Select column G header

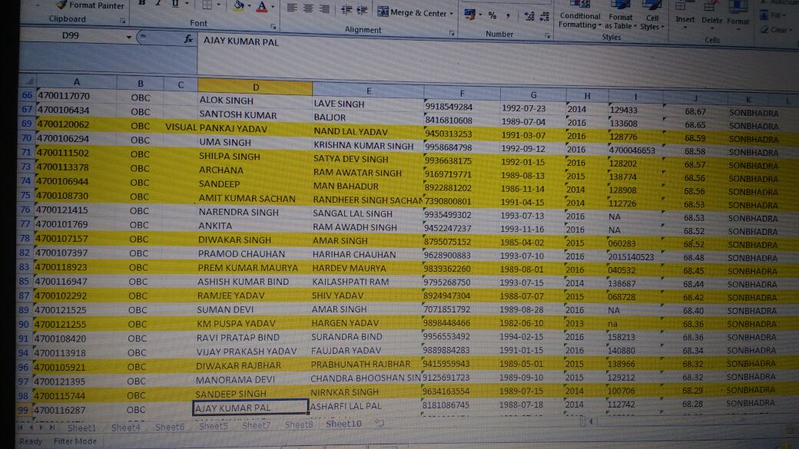pyautogui.click(x=533, y=94)
